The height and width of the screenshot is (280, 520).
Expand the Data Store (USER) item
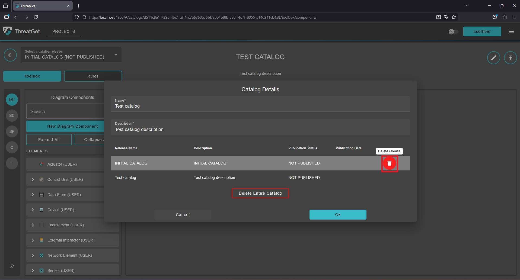tap(33, 195)
